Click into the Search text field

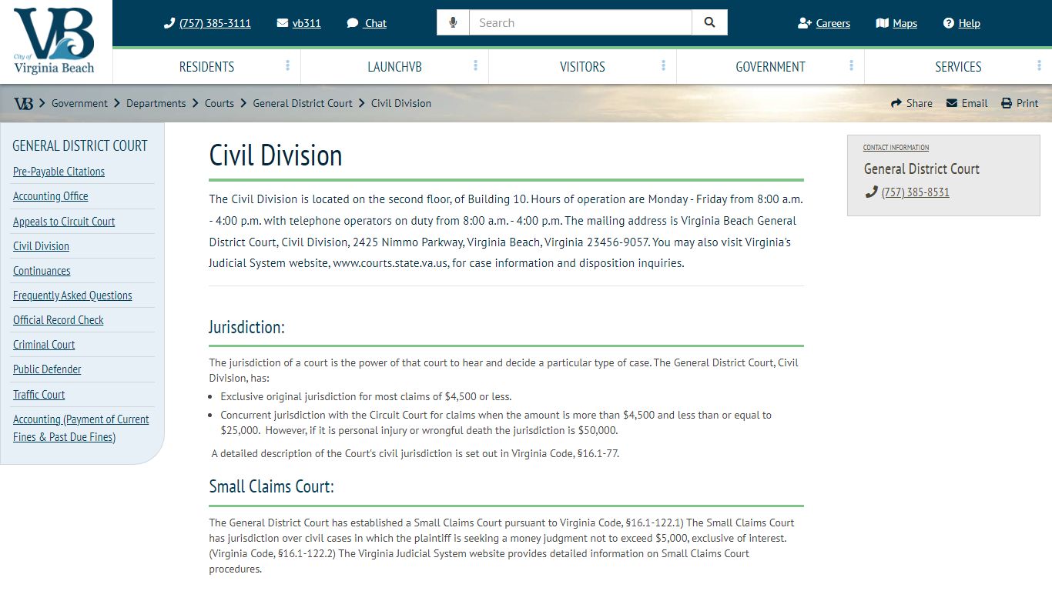(x=581, y=22)
